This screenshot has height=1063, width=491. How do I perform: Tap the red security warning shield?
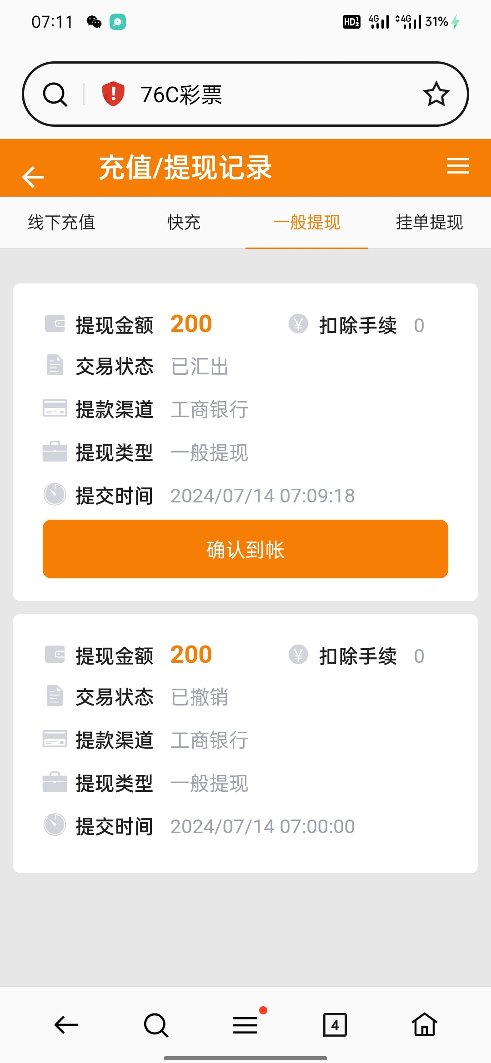[113, 94]
